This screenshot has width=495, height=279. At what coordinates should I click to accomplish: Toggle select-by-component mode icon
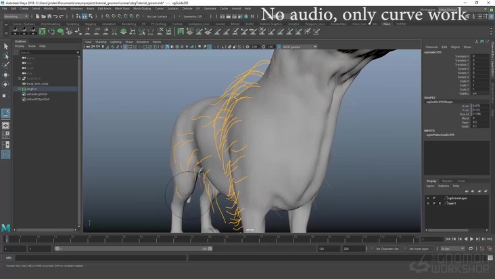pos(91,16)
